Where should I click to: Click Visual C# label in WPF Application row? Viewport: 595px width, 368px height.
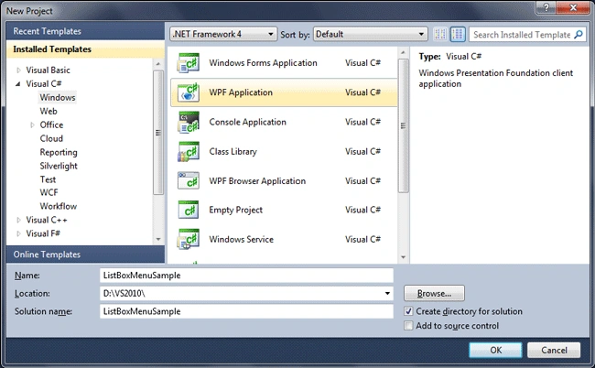tap(362, 92)
